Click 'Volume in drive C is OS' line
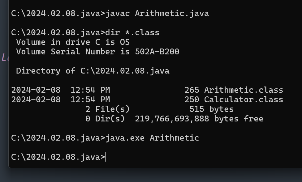The width and height of the screenshot is (302, 182). (73, 42)
